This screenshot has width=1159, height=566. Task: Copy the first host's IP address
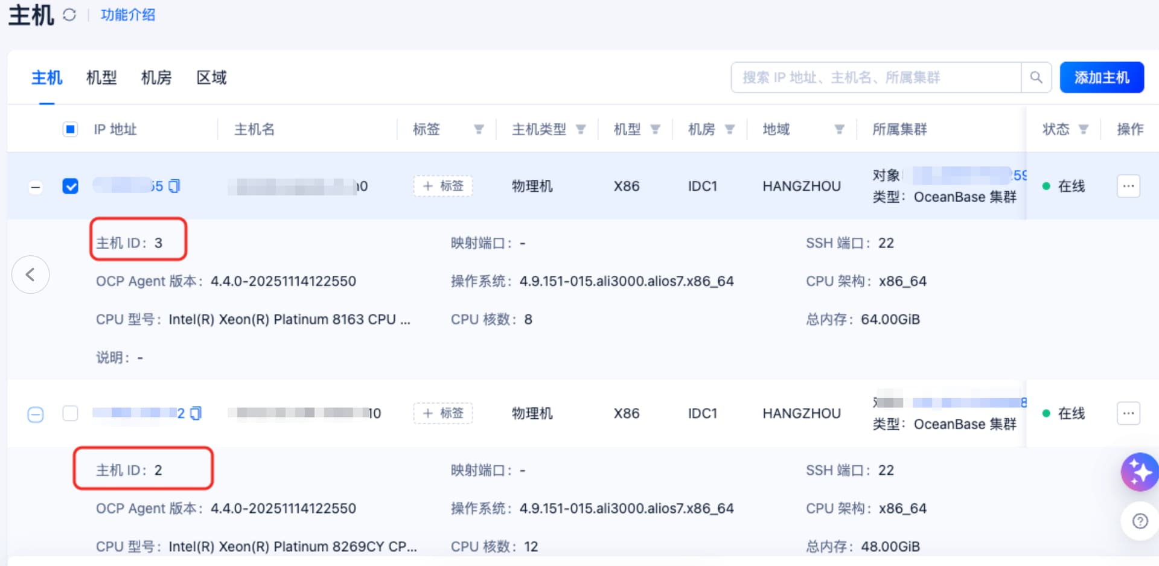(x=174, y=186)
